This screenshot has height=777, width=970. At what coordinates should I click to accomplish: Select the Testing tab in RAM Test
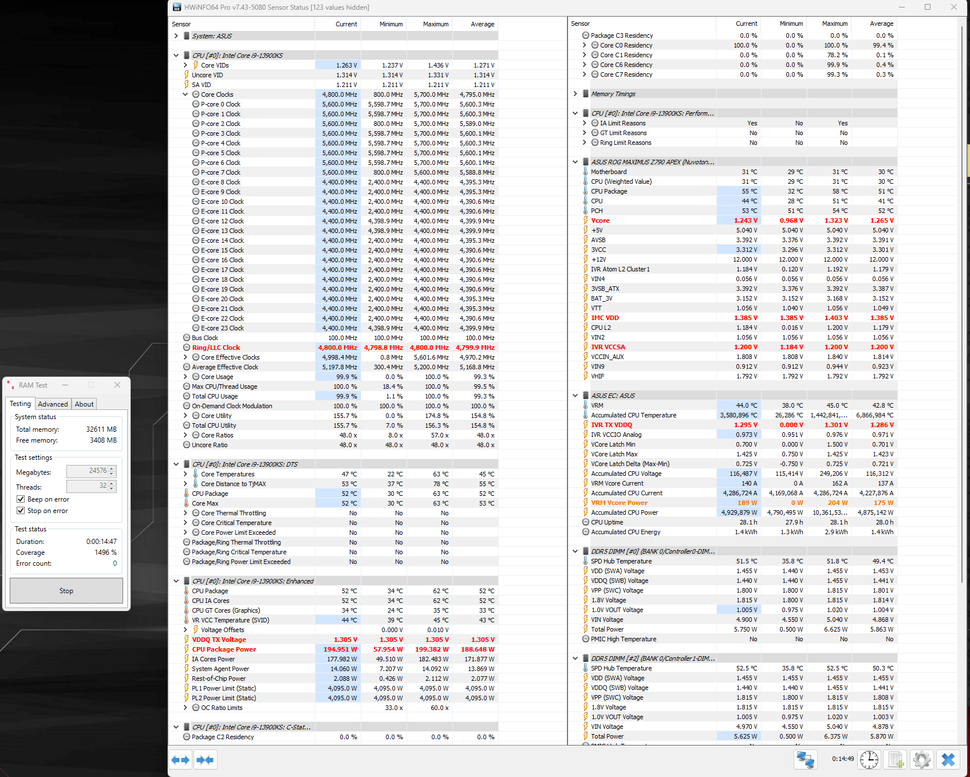coord(21,404)
